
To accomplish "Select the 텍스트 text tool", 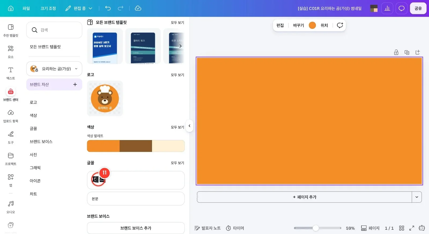I will tap(11, 73).
